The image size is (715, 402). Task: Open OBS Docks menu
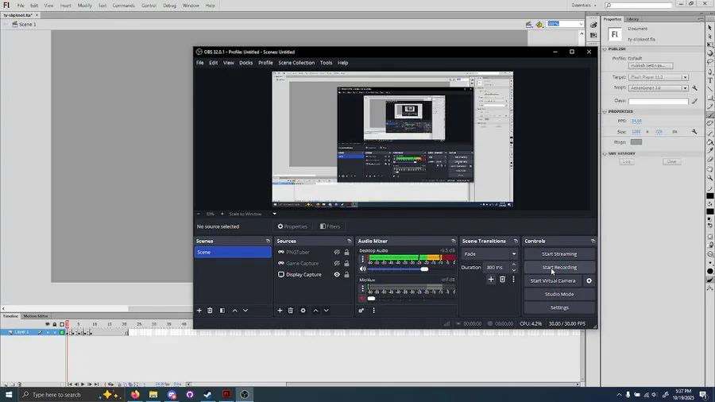pos(245,63)
